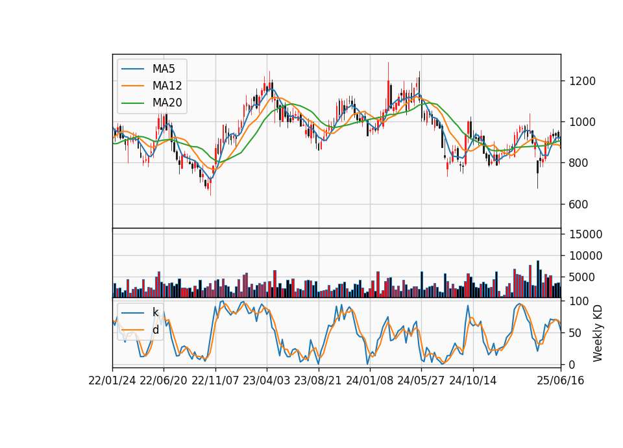
Task: Click the 22/06/20 date label
Action: [x=164, y=381]
